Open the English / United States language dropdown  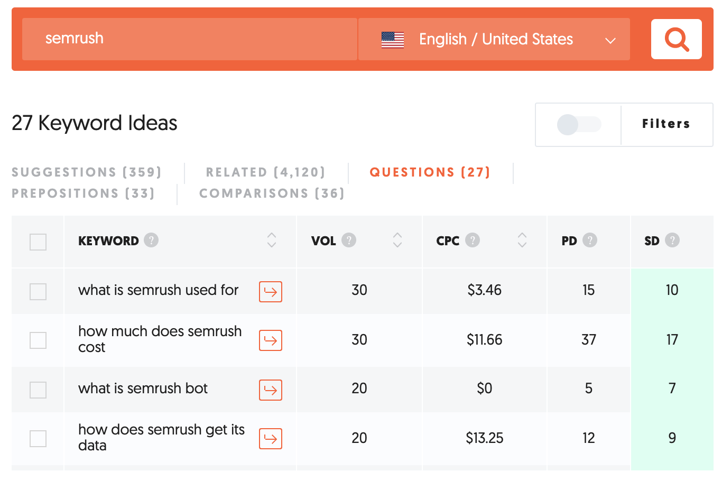click(494, 39)
